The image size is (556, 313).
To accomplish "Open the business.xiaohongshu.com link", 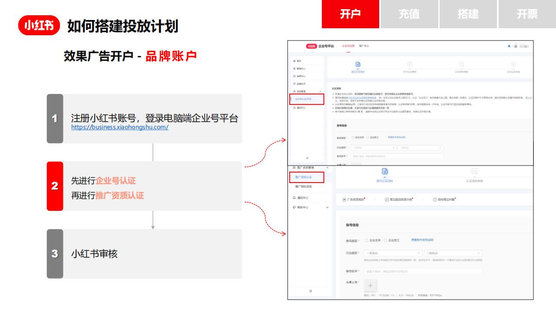I will tap(120, 127).
